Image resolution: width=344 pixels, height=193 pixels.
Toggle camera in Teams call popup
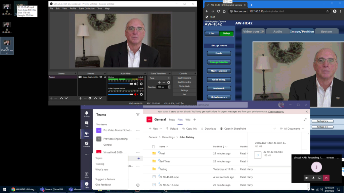click(x=307, y=178)
